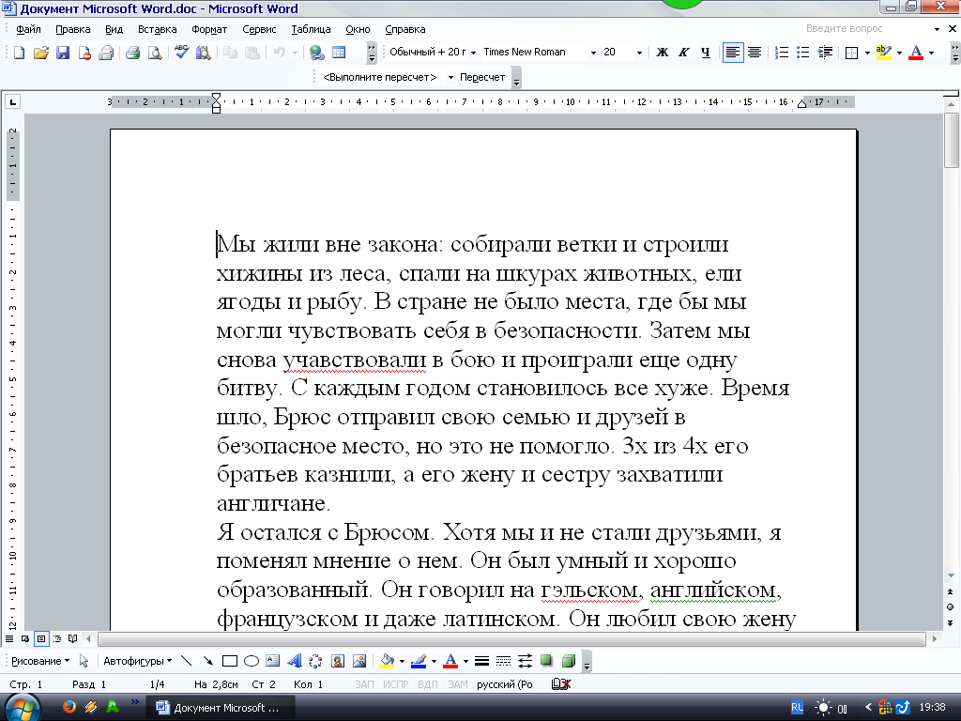
Task: Insert WordArt object
Action: pos(294,661)
